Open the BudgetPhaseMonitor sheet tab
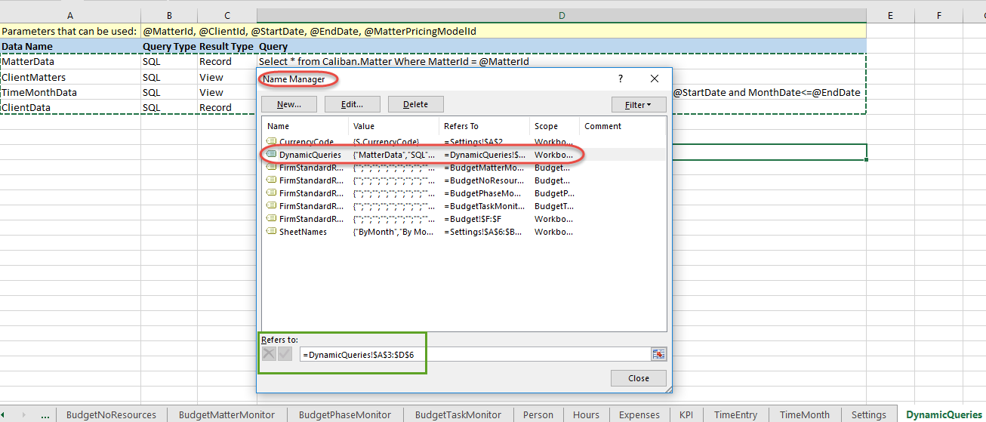This screenshot has height=422, width=986. [344, 414]
